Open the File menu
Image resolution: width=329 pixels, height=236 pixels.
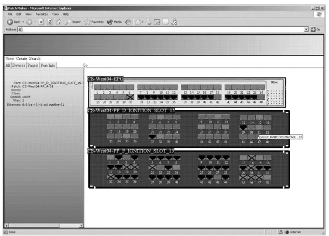tap(10, 14)
